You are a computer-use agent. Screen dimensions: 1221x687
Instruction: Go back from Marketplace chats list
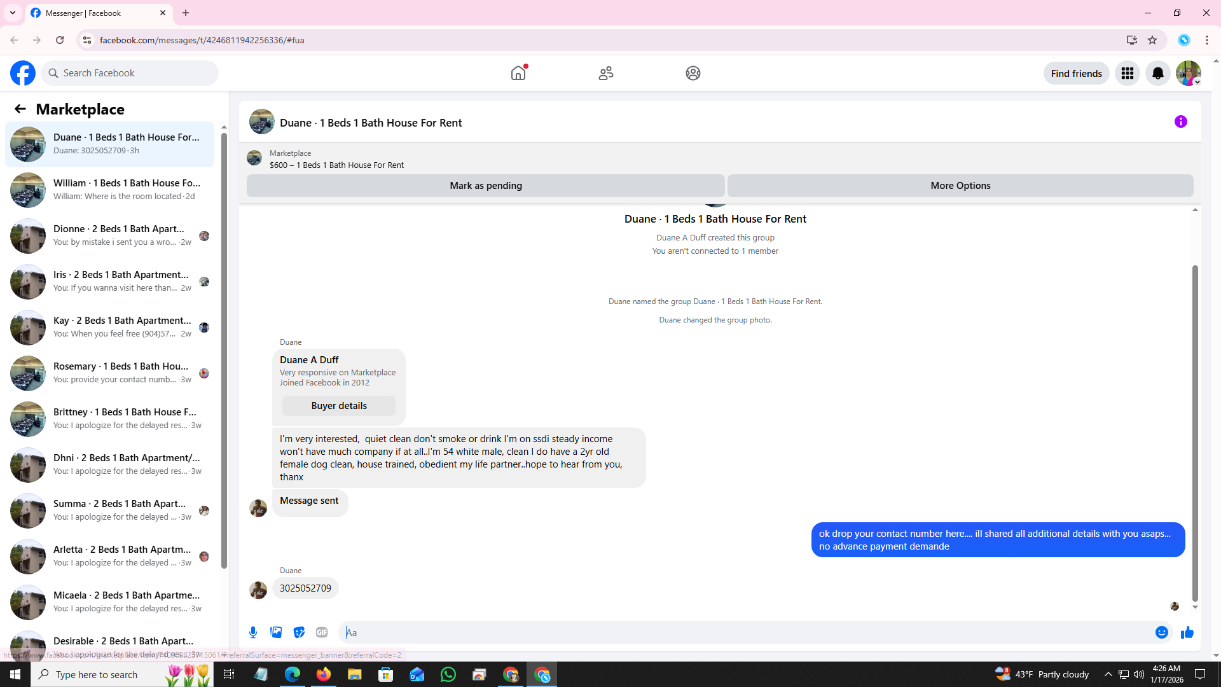pos(20,109)
